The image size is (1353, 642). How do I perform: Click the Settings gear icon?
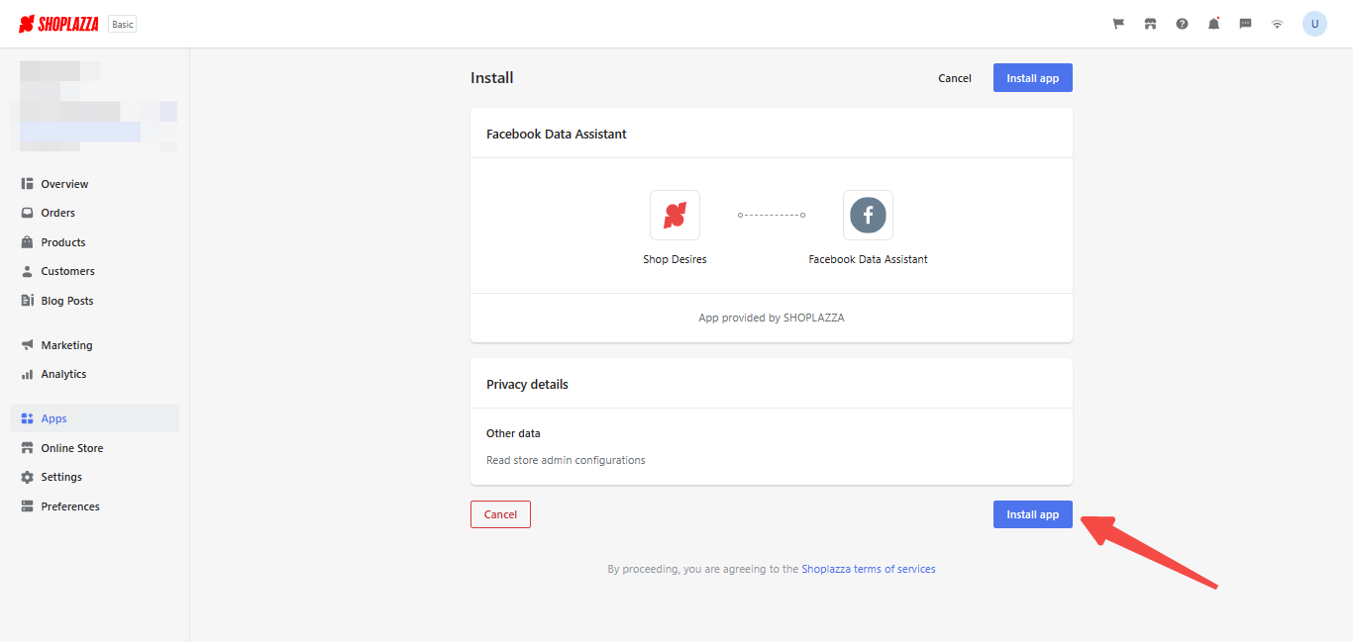click(x=28, y=477)
